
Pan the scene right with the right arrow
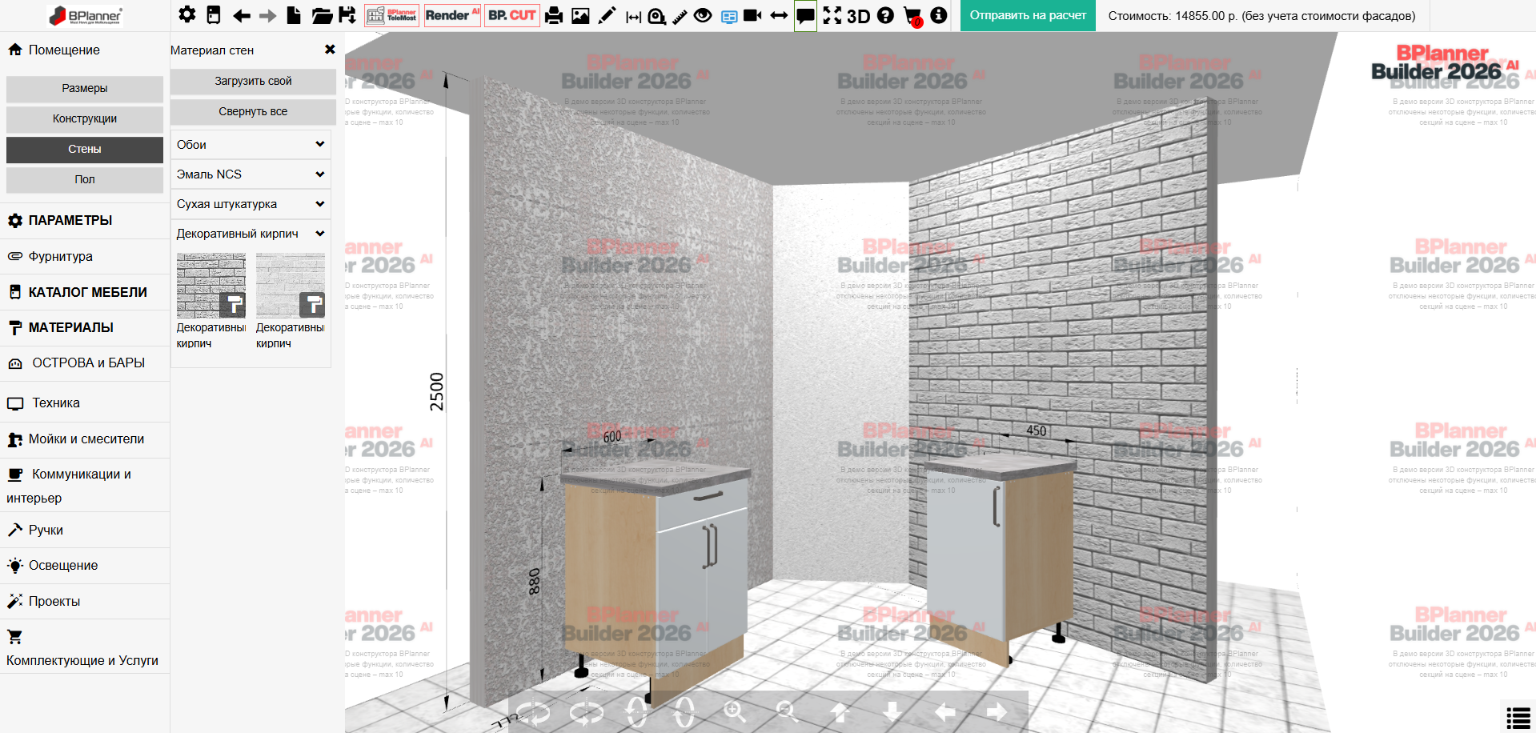[997, 711]
